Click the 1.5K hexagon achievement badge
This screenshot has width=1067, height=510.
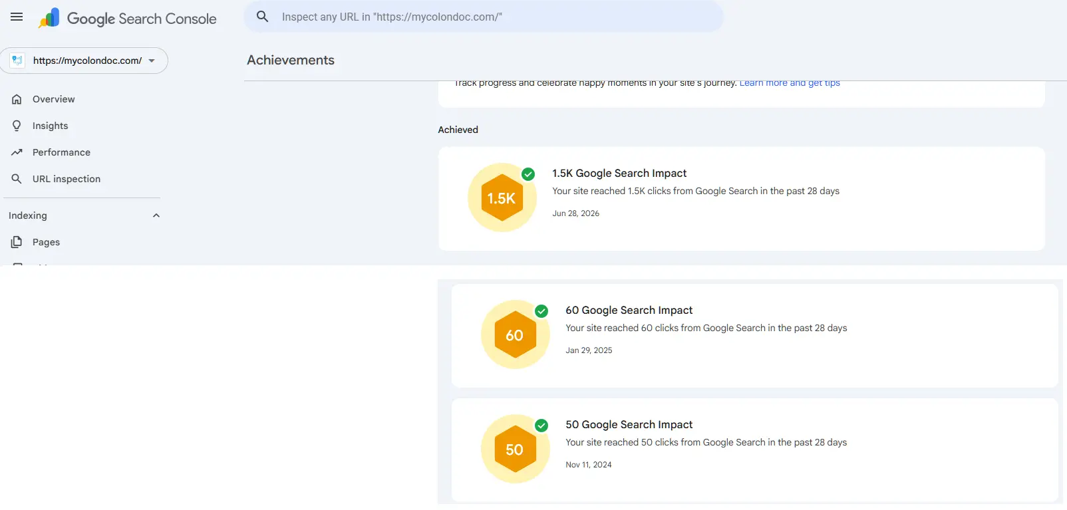tap(502, 198)
